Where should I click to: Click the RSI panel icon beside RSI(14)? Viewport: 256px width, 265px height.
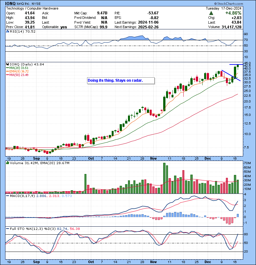(x=7, y=31)
